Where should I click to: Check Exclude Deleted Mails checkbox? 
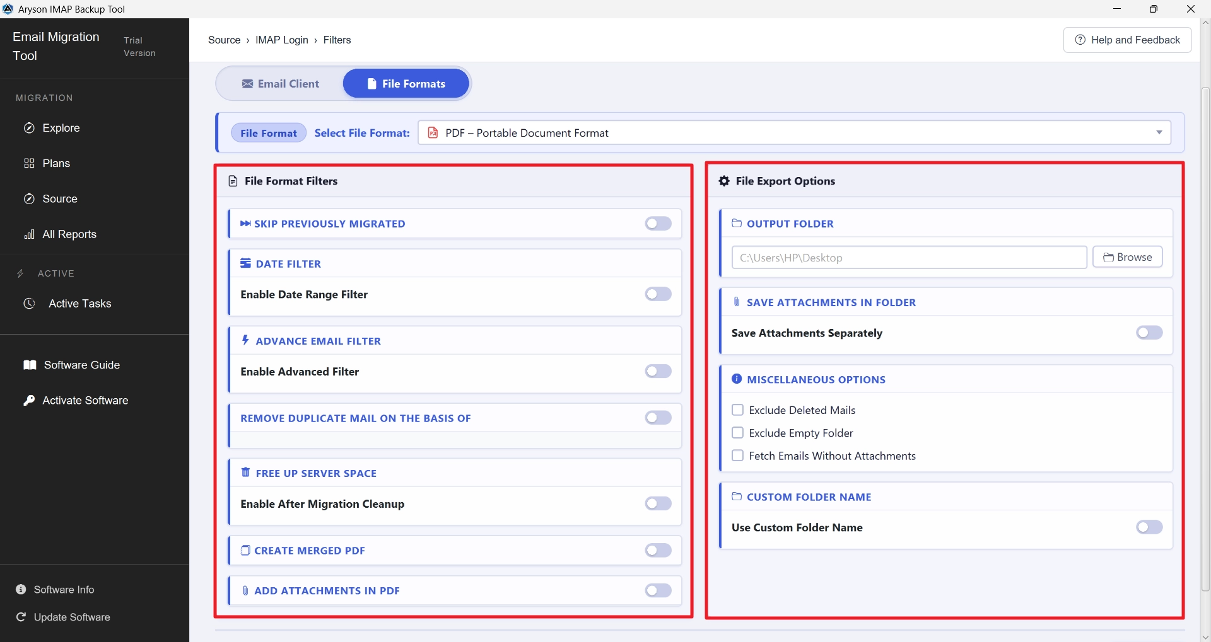click(737, 410)
